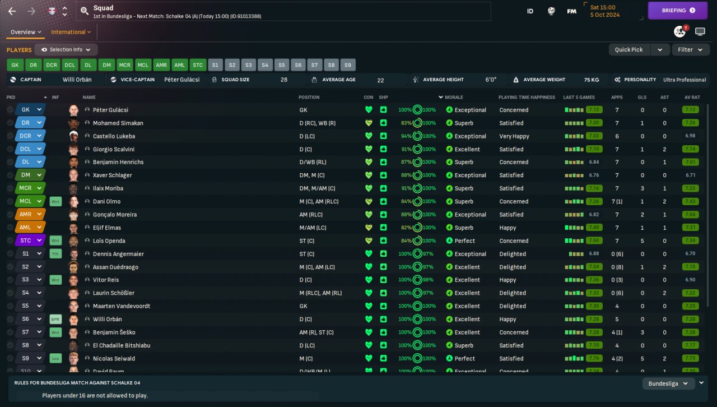Go back using the left arrow

(x=12, y=11)
